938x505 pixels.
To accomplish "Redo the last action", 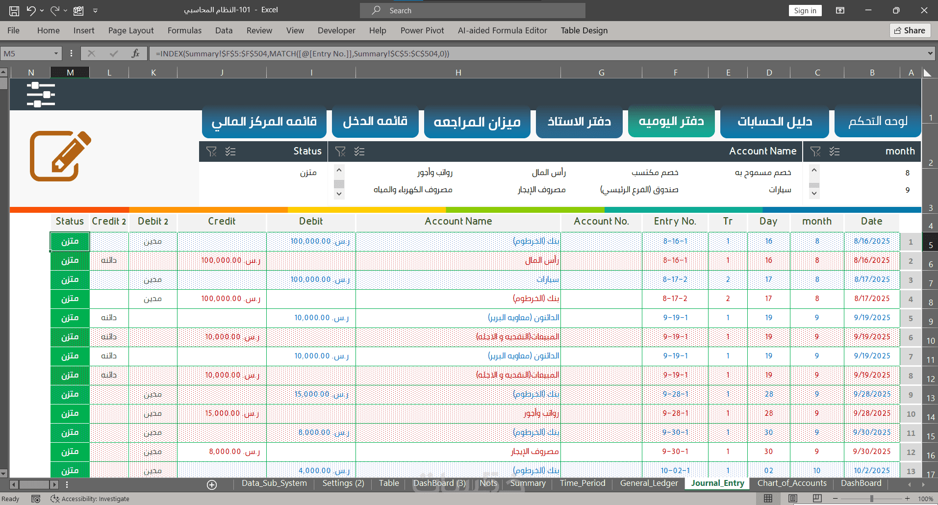I will click(54, 10).
